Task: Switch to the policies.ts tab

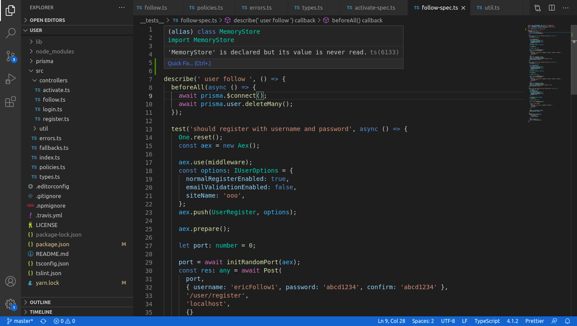Action: (209, 8)
